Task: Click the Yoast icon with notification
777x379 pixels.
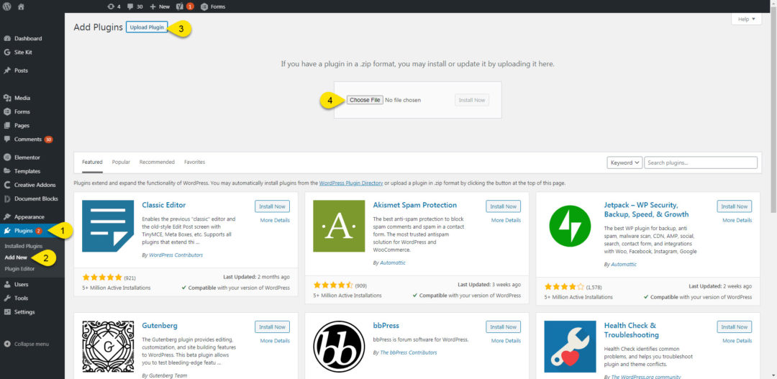Action: (x=184, y=6)
